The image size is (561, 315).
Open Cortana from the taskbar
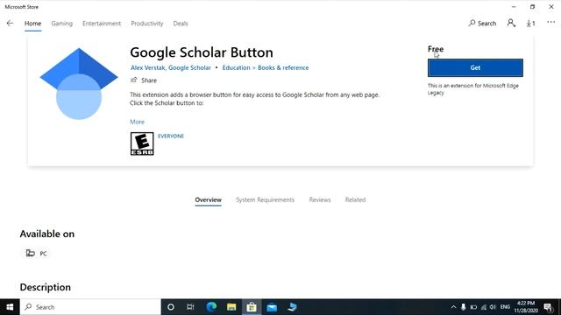[171, 307]
